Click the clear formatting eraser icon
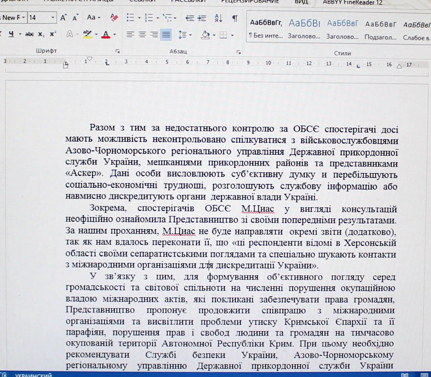The height and width of the screenshot is (377, 431). pyautogui.click(x=114, y=18)
